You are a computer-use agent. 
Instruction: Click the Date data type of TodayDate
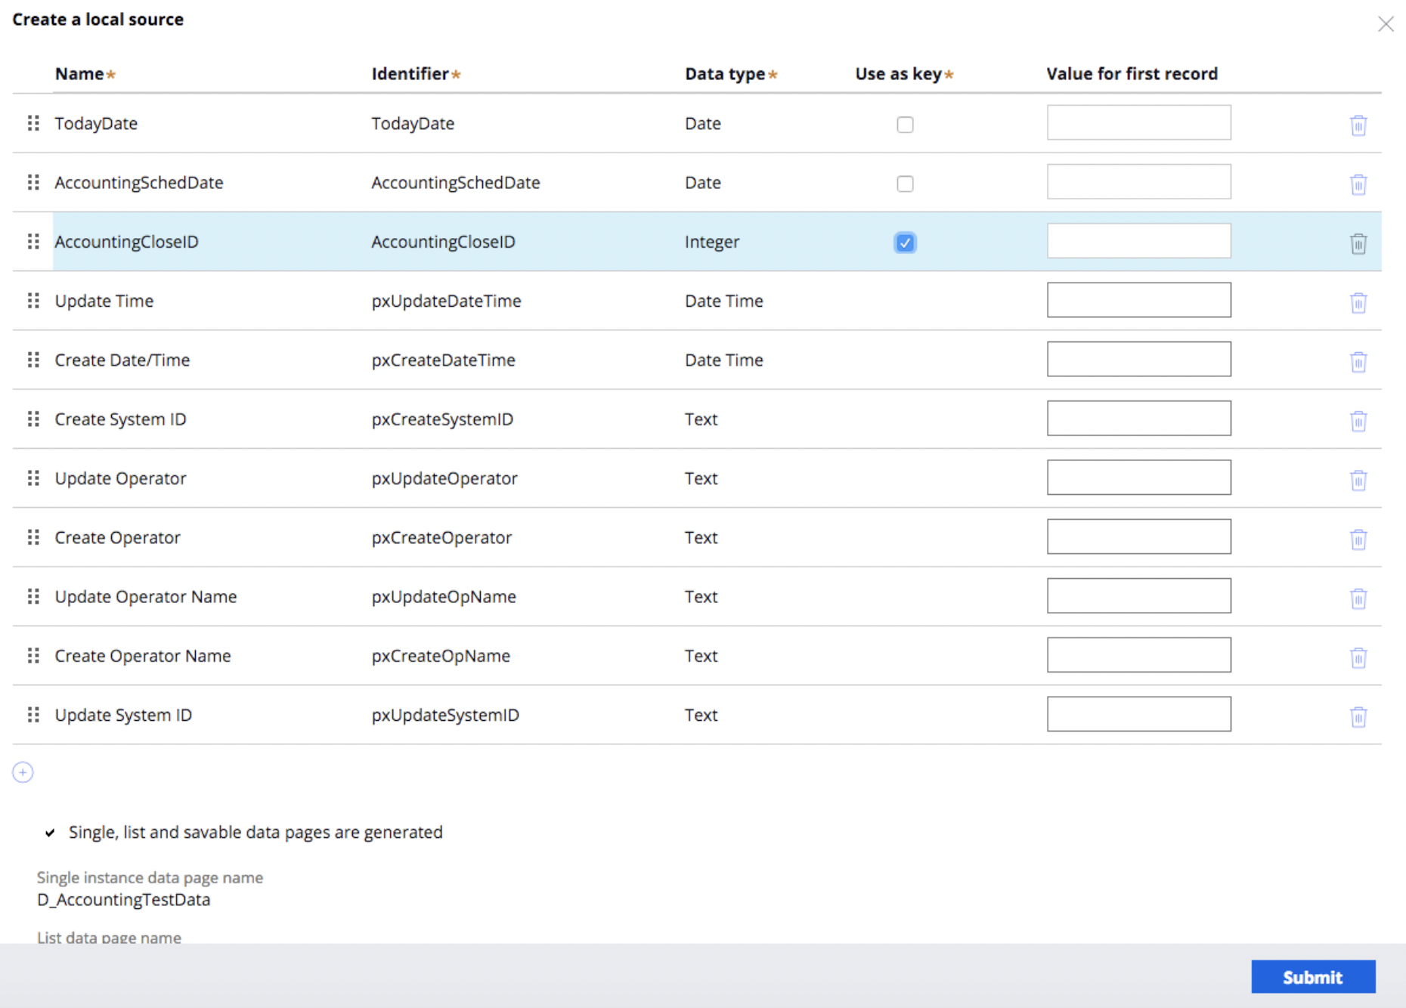(x=703, y=123)
